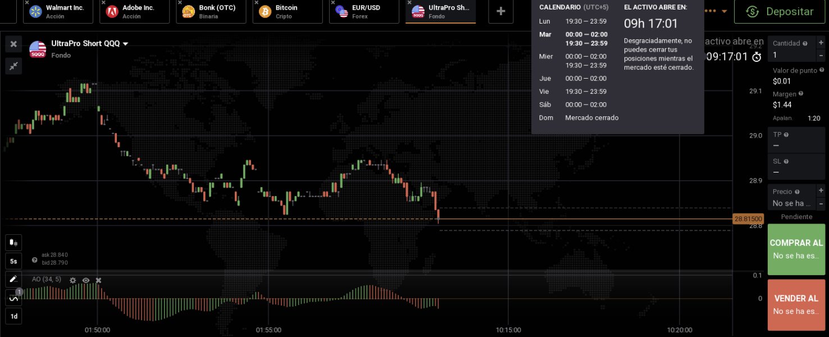Click the Walmart tab logo icon
The image size is (829, 337).
click(37, 11)
